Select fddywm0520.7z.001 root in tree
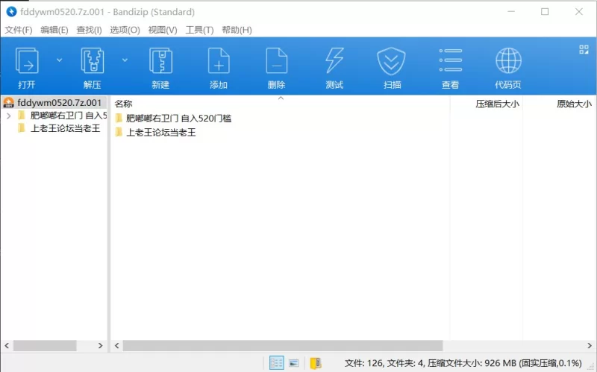597x372 pixels. click(x=53, y=103)
